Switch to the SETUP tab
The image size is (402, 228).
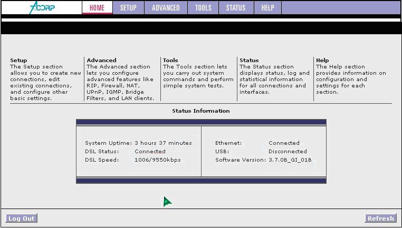128,8
